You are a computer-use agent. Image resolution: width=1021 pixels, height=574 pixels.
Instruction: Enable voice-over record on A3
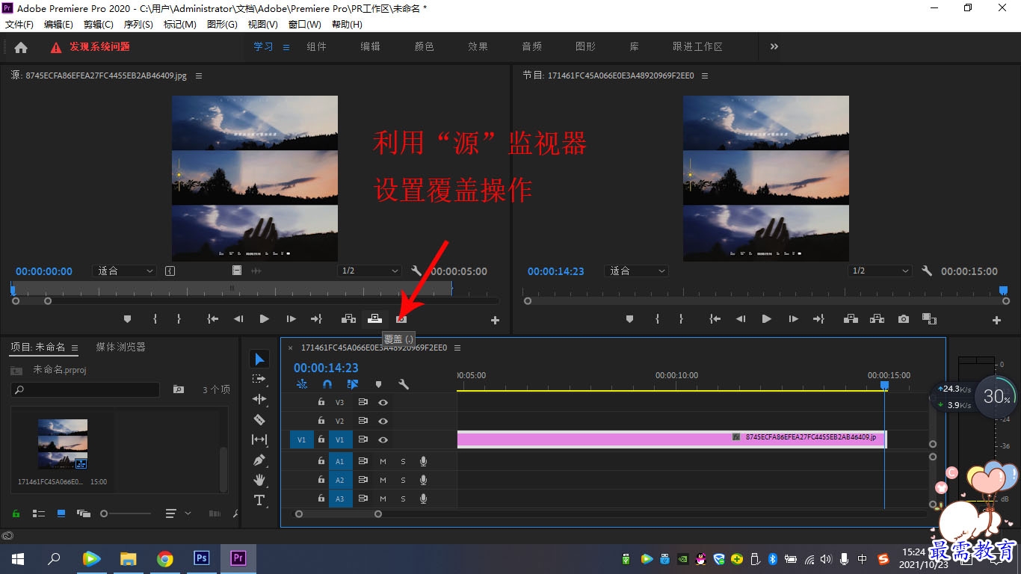pyautogui.click(x=423, y=499)
